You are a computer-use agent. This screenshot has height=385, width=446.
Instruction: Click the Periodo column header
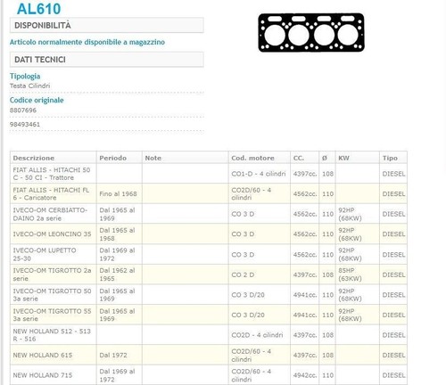(113, 158)
